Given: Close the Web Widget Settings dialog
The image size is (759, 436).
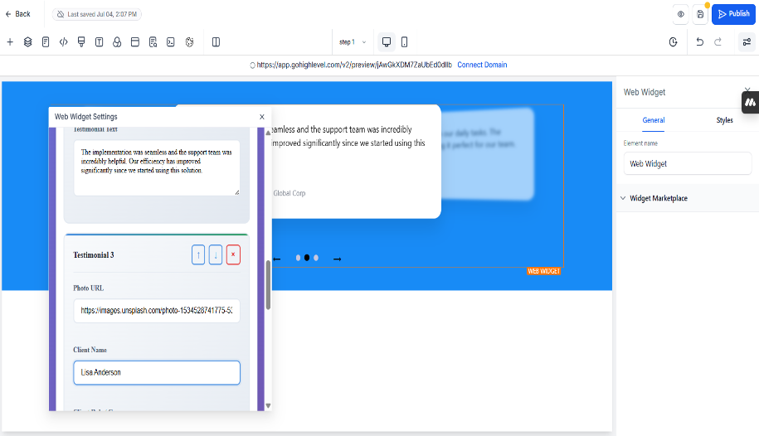Looking at the screenshot, I should 262,117.
